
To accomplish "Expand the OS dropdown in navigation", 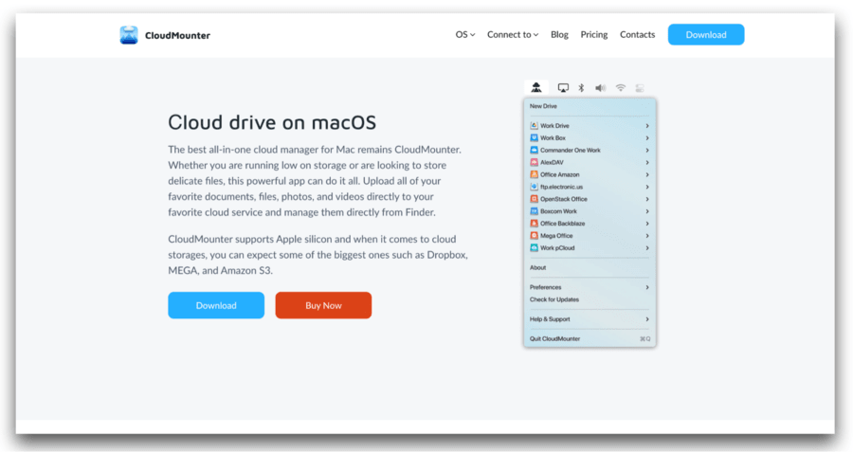I will pyautogui.click(x=465, y=34).
